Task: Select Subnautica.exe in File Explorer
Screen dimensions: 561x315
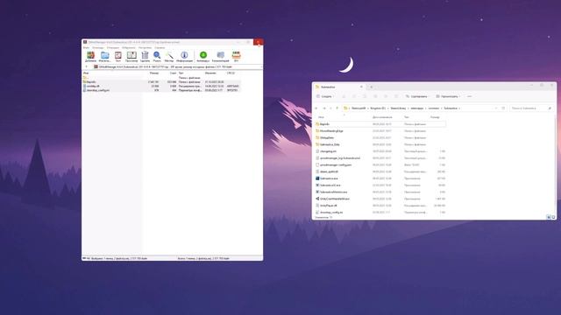Action: (x=380, y=178)
